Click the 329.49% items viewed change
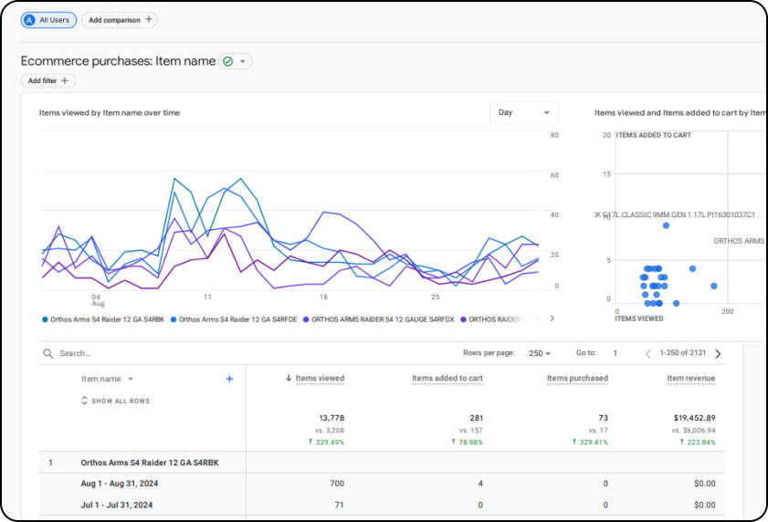Screen dimensions: 768x522 pos(326,443)
